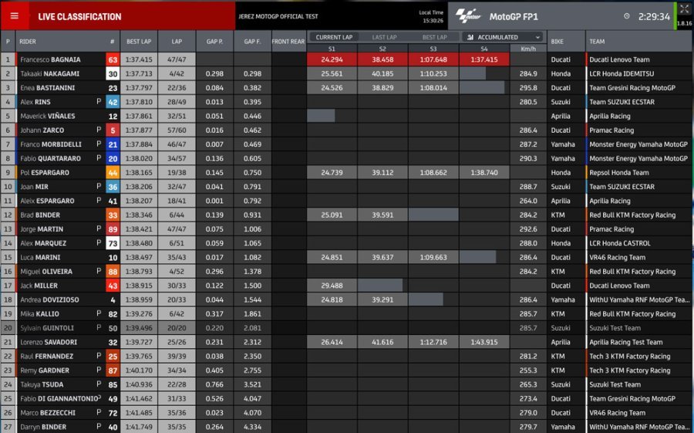Click the Km/h column header

tap(528, 49)
